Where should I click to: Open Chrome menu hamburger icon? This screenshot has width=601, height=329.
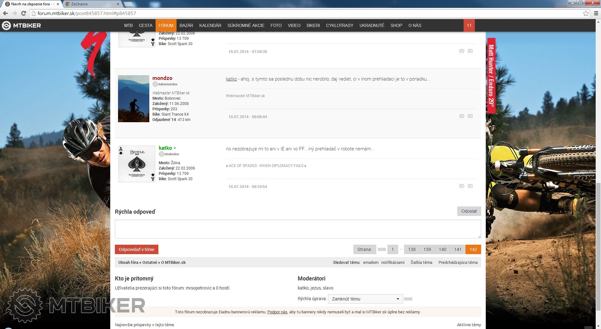(596, 13)
